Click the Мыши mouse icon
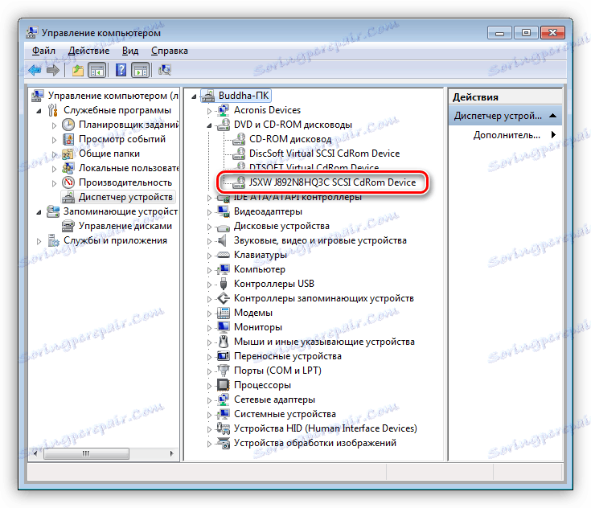Image resolution: width=591 pixels, height=508 pixels. point(224,342)
